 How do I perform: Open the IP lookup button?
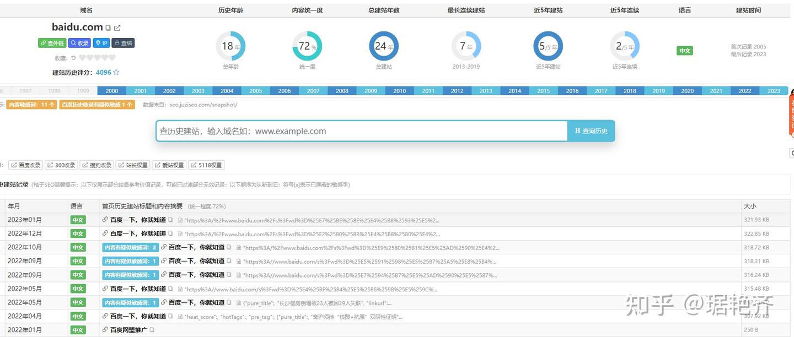point(101,43)
